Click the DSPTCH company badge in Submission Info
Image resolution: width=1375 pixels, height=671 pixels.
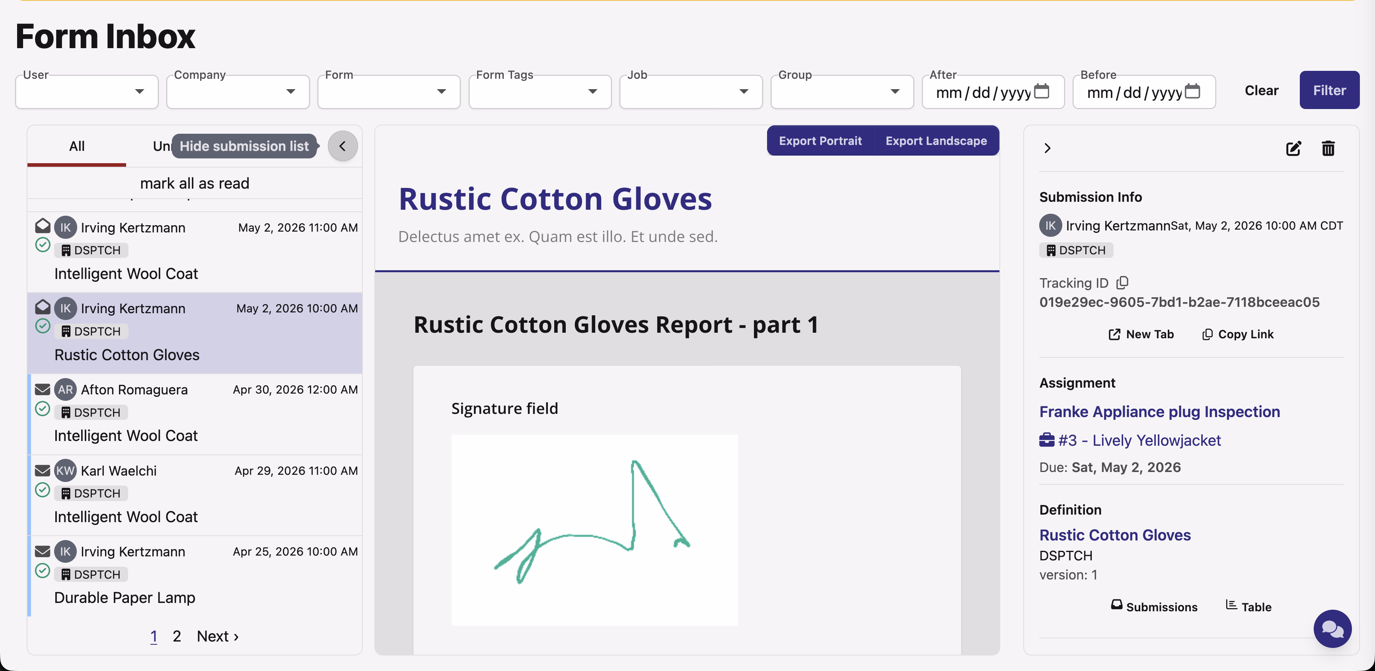(1076, 250)
